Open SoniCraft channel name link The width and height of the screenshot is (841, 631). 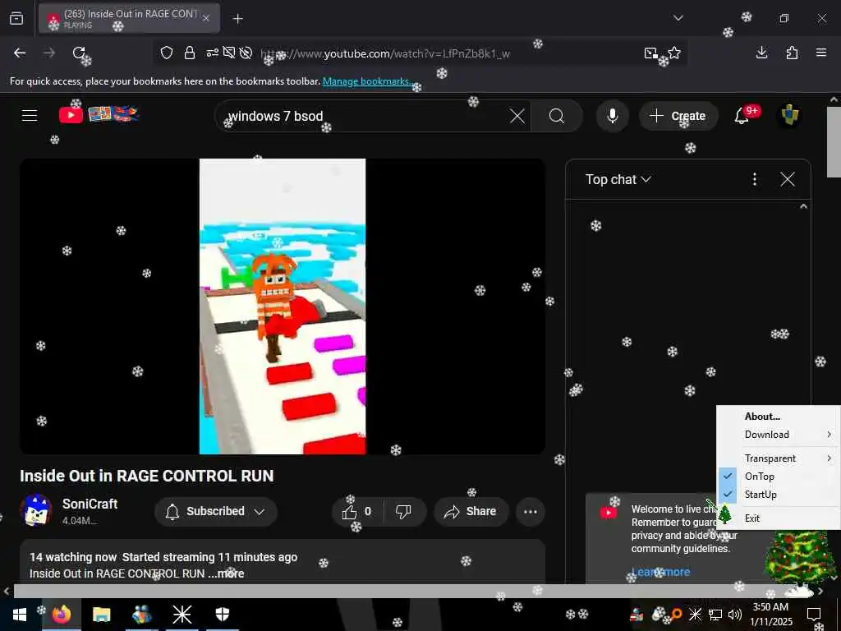coord(90,504)
